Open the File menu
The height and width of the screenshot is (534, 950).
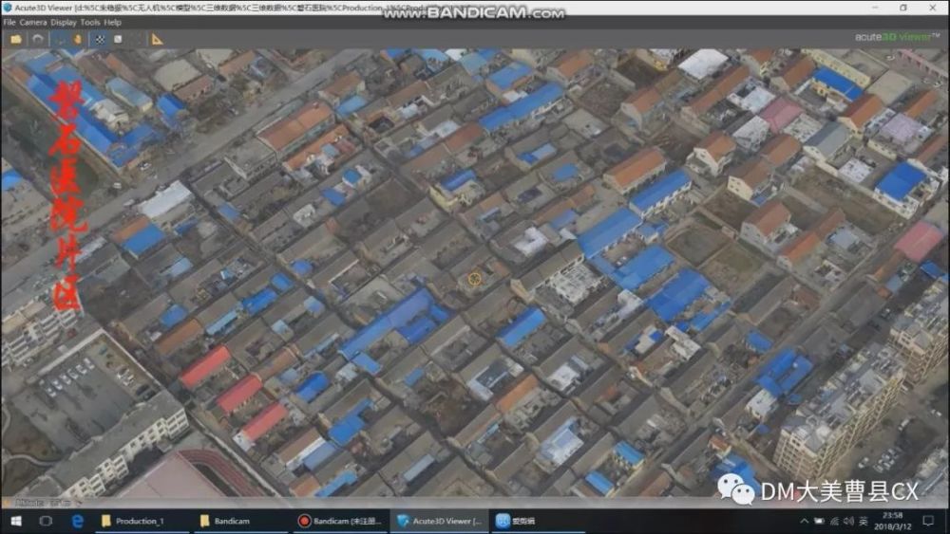tap(9, 23)
